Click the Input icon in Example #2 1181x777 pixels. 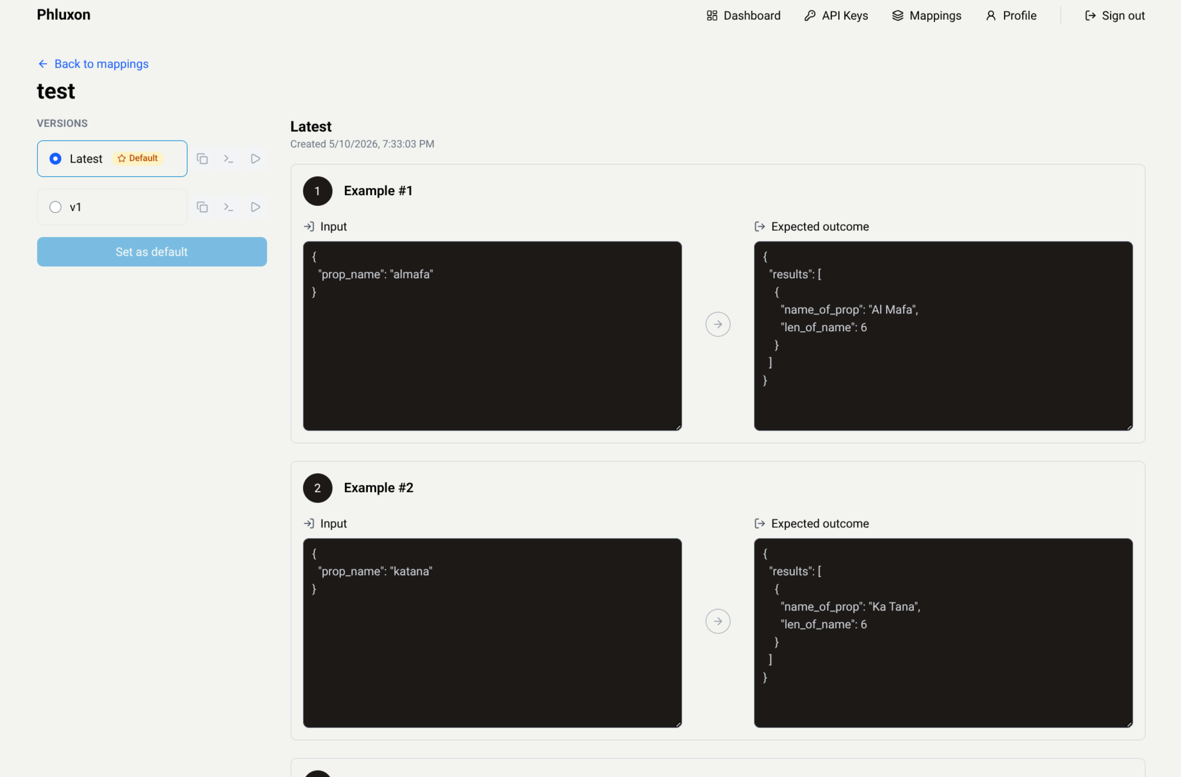pyautogui.click(x=309, y=523)
